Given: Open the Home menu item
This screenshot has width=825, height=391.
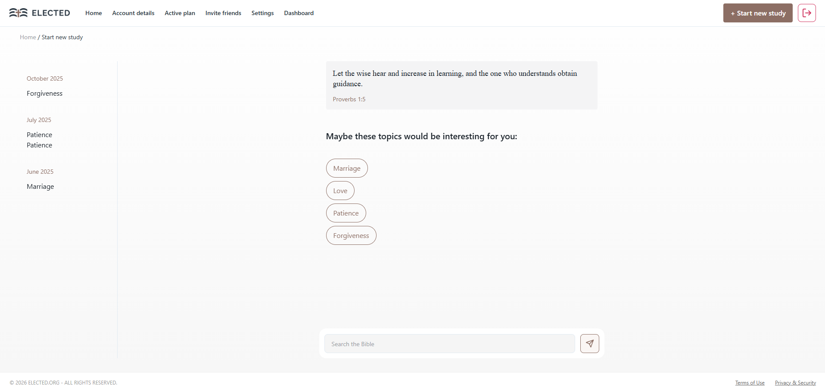Looking at the screenshot, I should click(93, 13).
